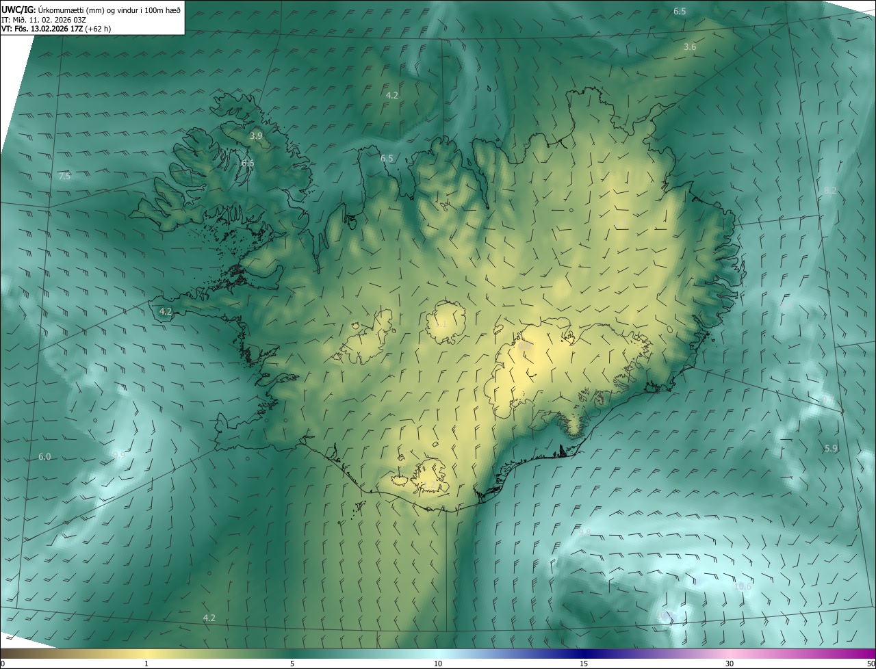Click the '1.1' value over the glacier
The height and width of the screenshot is (669, 876).
pos(441,324)
